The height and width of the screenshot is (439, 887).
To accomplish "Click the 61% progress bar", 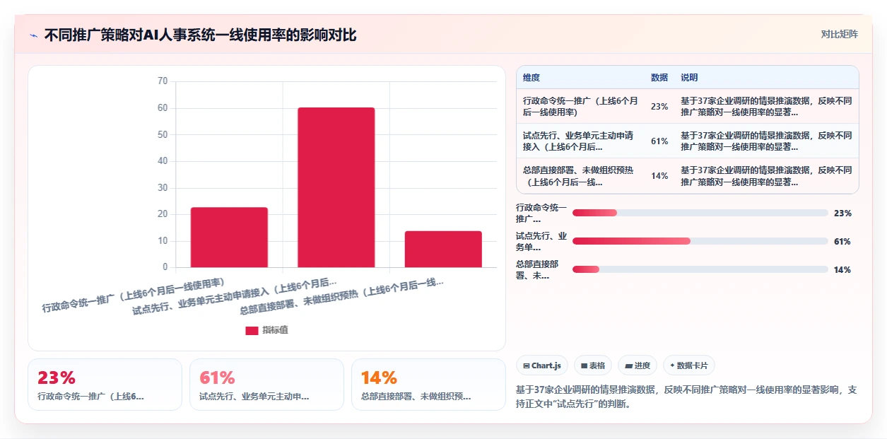I will click(700, 241).
